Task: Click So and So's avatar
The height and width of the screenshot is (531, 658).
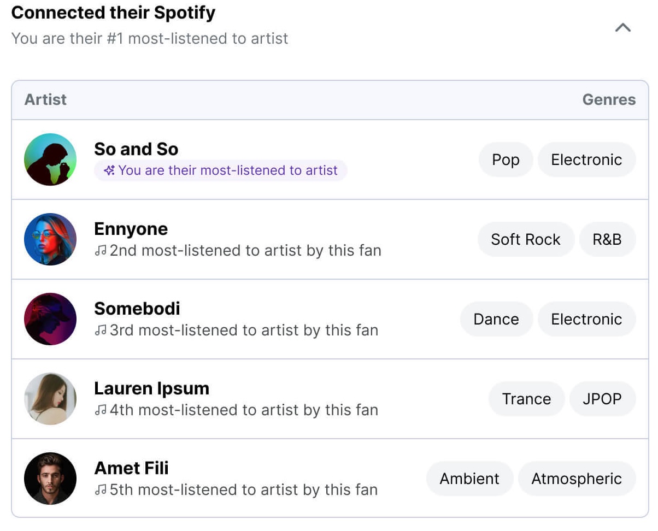Action: [x=50, y=160]
